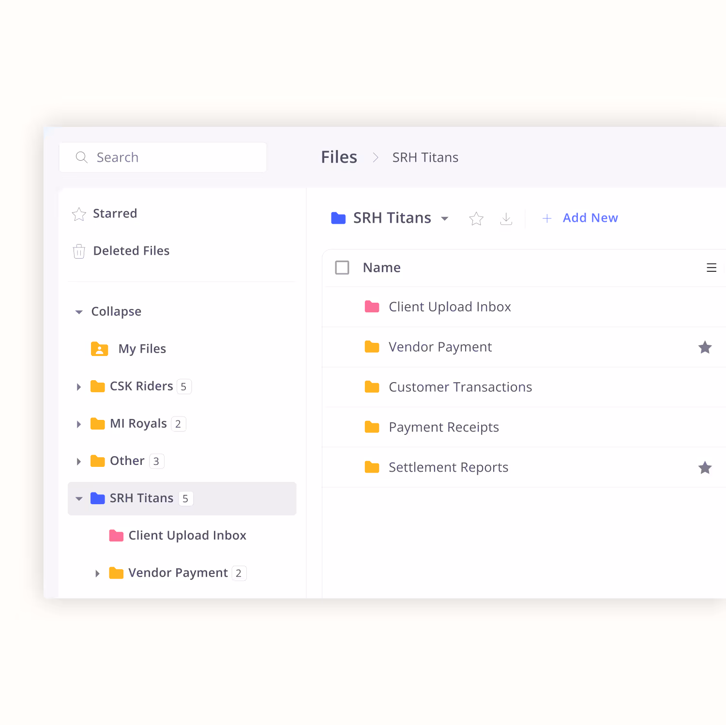This screenshot has height=725, width=726.
Task: Select SRH Titans in the breadcrumb
Action: coord(425,157)
